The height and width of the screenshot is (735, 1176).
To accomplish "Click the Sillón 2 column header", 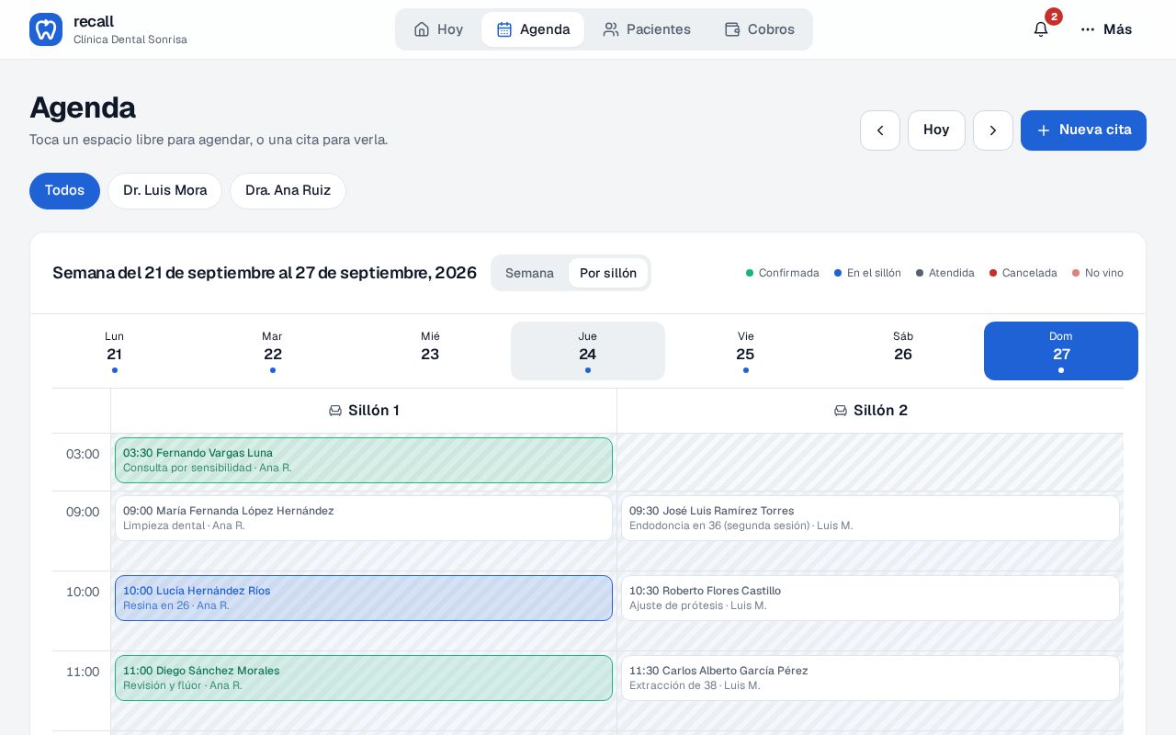I will click(x=870, y=411).
